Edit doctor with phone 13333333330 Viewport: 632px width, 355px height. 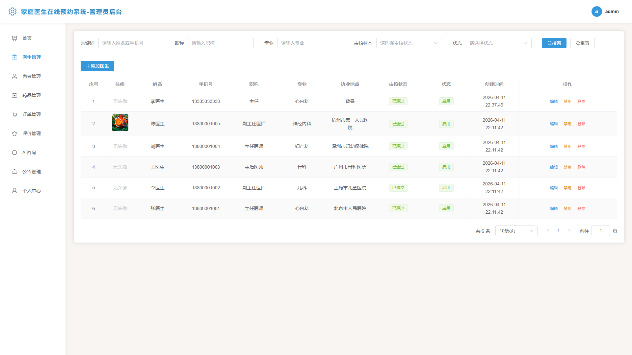pyautogui.click(x=554, y=101)
